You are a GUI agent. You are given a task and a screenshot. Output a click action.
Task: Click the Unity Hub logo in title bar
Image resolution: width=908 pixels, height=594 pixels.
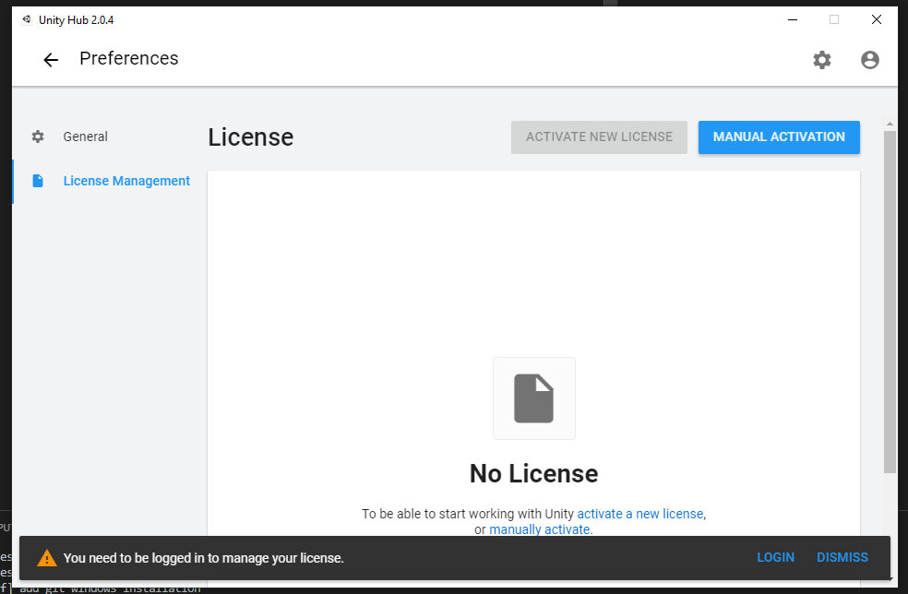(27, 19)
